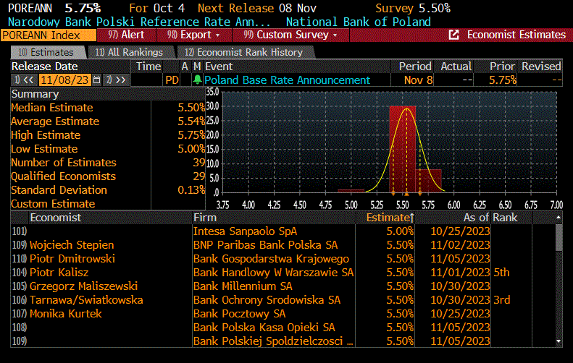Viewport: 573px width, 363px height.
Task: Click Bank Pocztowy SA firm
Action: click(239, 314)
